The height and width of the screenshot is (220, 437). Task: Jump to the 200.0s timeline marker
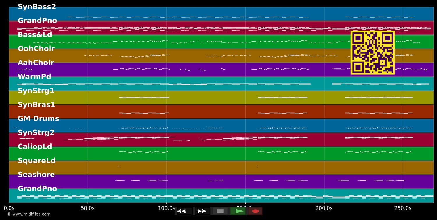click(324, 208)
